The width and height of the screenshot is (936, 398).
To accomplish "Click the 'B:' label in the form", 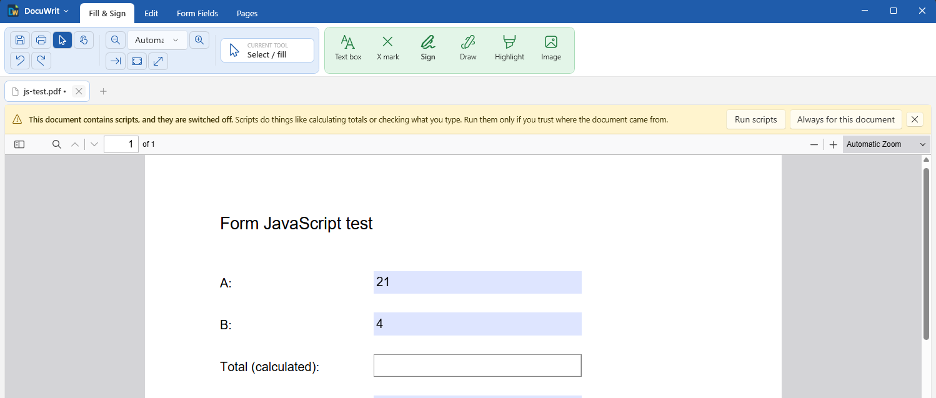I will coord(226,325).
